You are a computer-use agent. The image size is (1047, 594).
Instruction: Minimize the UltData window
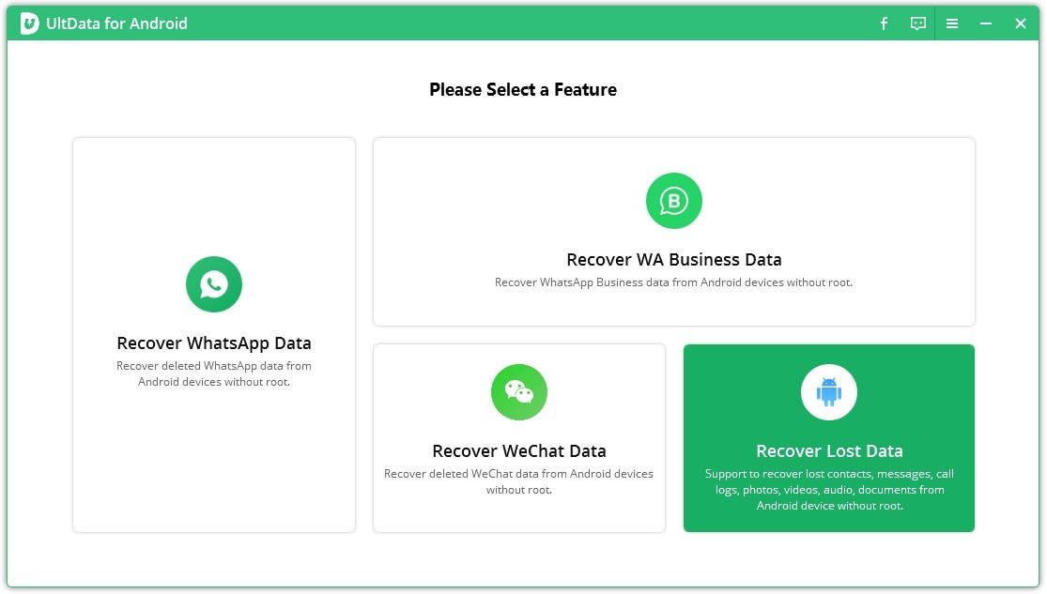coord(986,24)
